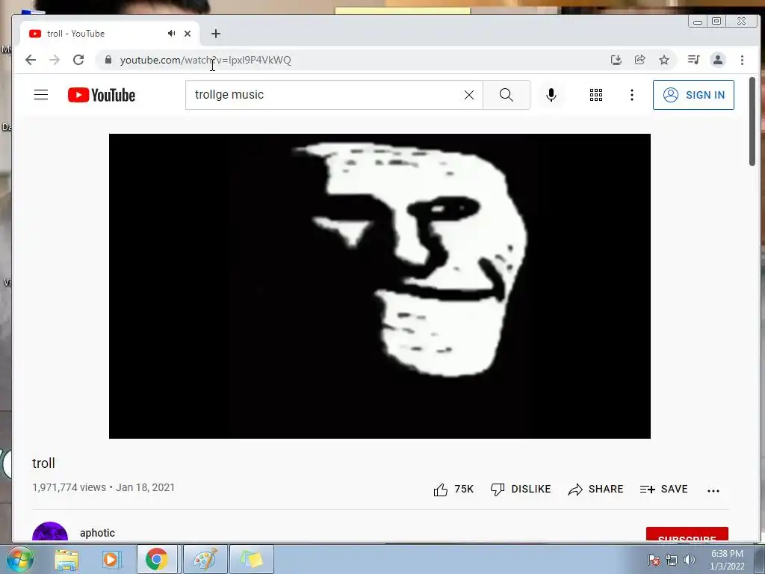Click the 1,971,774 views text
The image size is (765, 574).
pos(69,487)
